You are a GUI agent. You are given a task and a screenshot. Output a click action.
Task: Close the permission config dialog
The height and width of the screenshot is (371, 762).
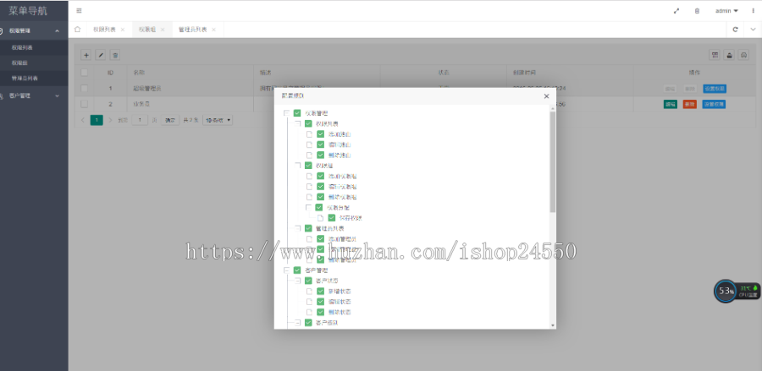tap(546, 96)
